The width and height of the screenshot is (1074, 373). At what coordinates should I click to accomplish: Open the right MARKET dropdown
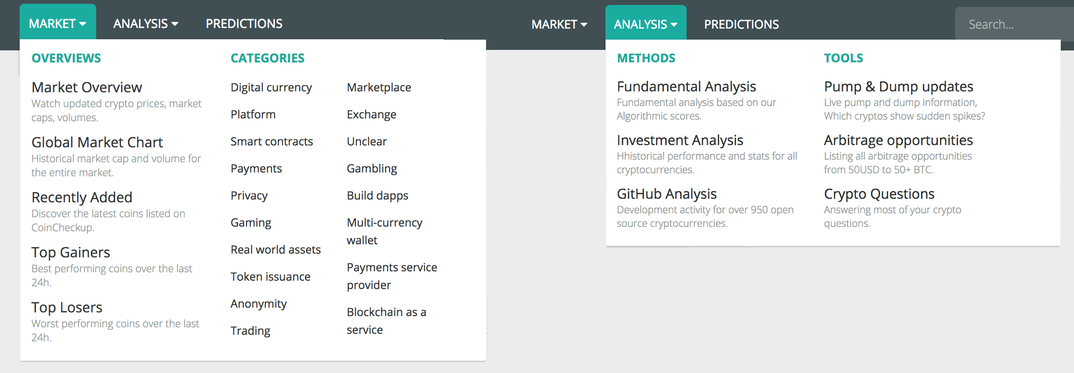click(559, 24)
